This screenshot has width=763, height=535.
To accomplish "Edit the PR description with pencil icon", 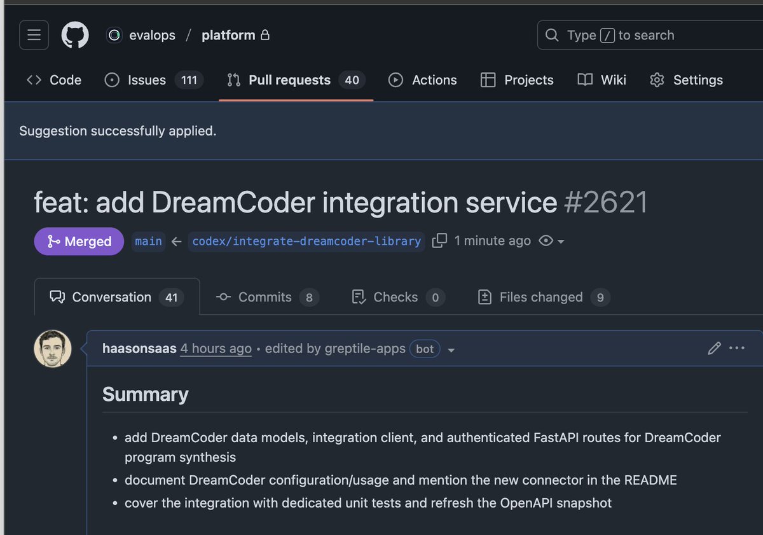I will pos(715,348).
